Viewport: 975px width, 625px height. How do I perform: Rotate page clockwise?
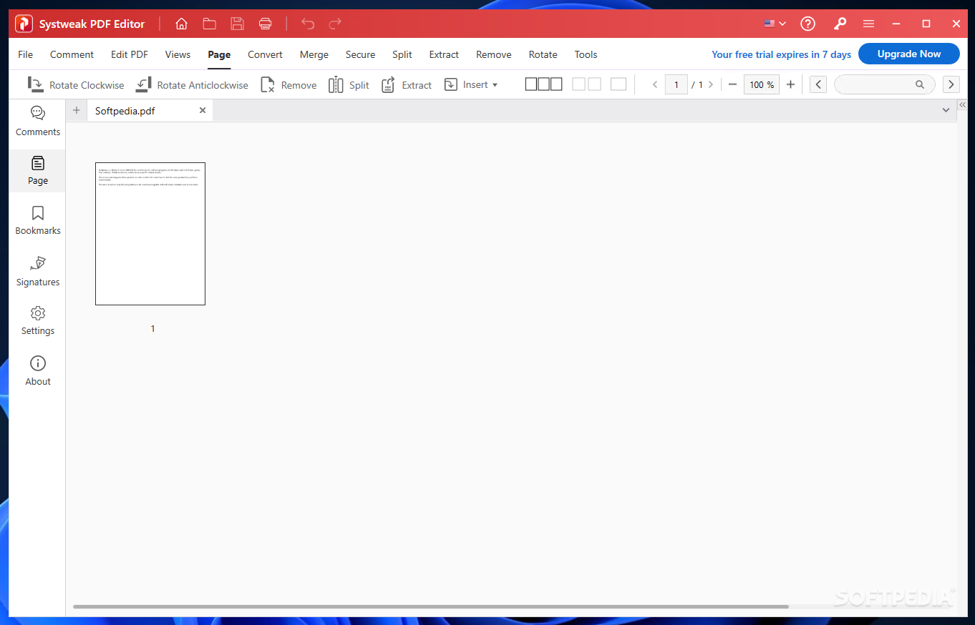[76, 84]
